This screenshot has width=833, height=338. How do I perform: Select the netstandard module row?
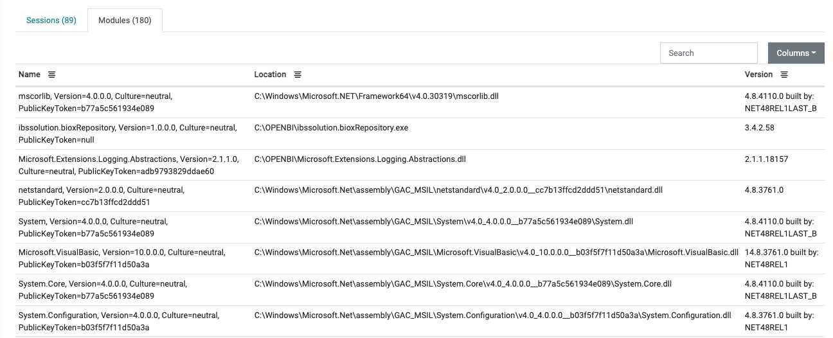(102, 196)
